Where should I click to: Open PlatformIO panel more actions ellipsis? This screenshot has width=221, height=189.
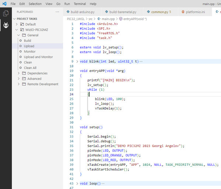57,12
